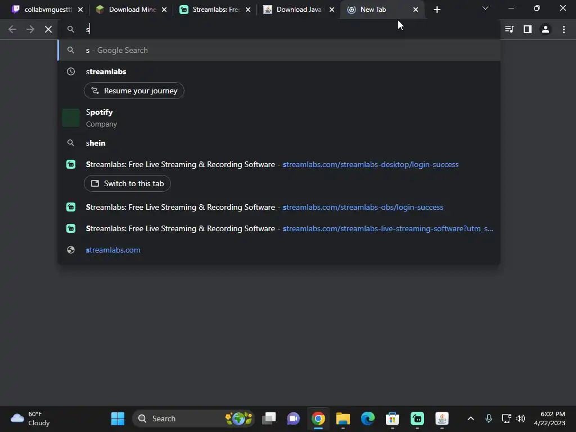
Task: Open Microsoft Store from the taskbar
Action: (x=392, y=418)
